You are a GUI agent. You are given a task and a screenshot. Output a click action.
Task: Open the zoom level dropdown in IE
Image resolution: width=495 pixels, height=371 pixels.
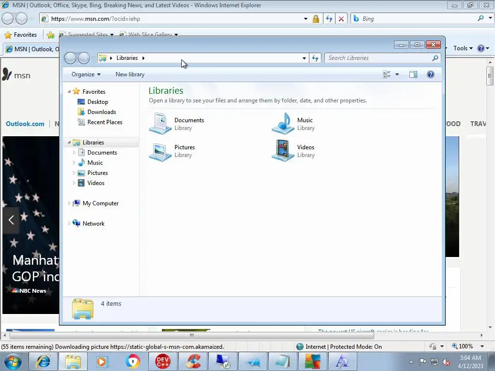[482, 346]
